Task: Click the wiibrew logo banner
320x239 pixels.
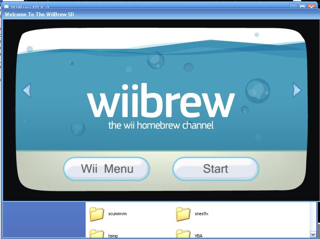Action: coord(161,106)
